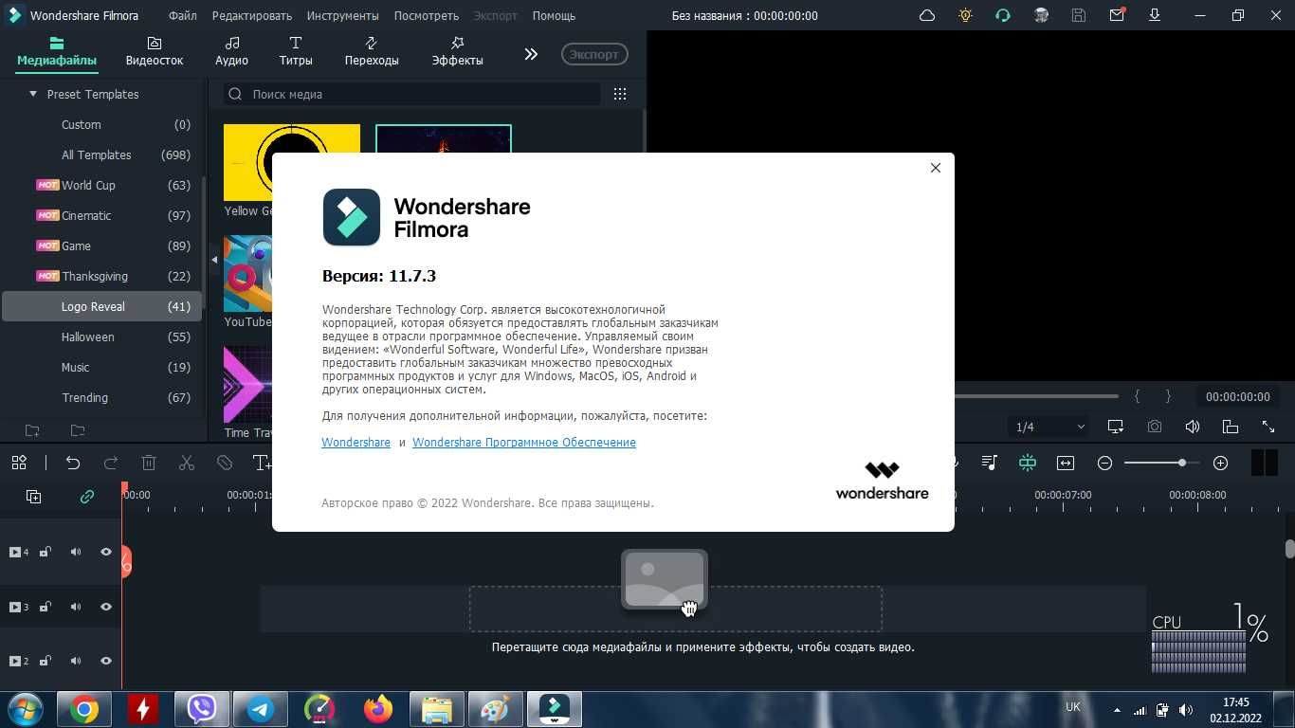The image size is (1295, 728).
Task: Open Google Chrome from taskbar
Action: [x=83, y=709]
